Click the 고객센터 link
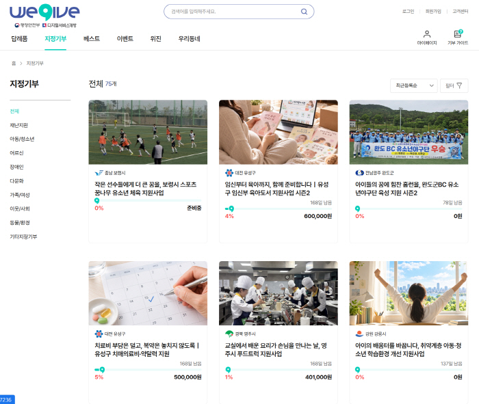The image size is (479, 404). [460, 12]
